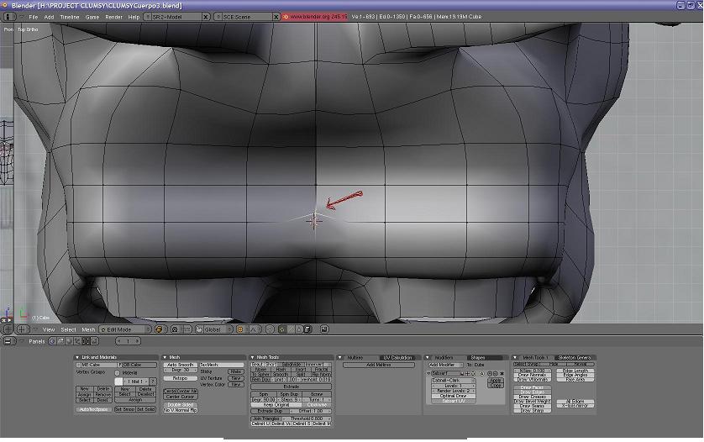Open the Add Modifier dropdown
704x442 pixels.
[x=445, y=365]
